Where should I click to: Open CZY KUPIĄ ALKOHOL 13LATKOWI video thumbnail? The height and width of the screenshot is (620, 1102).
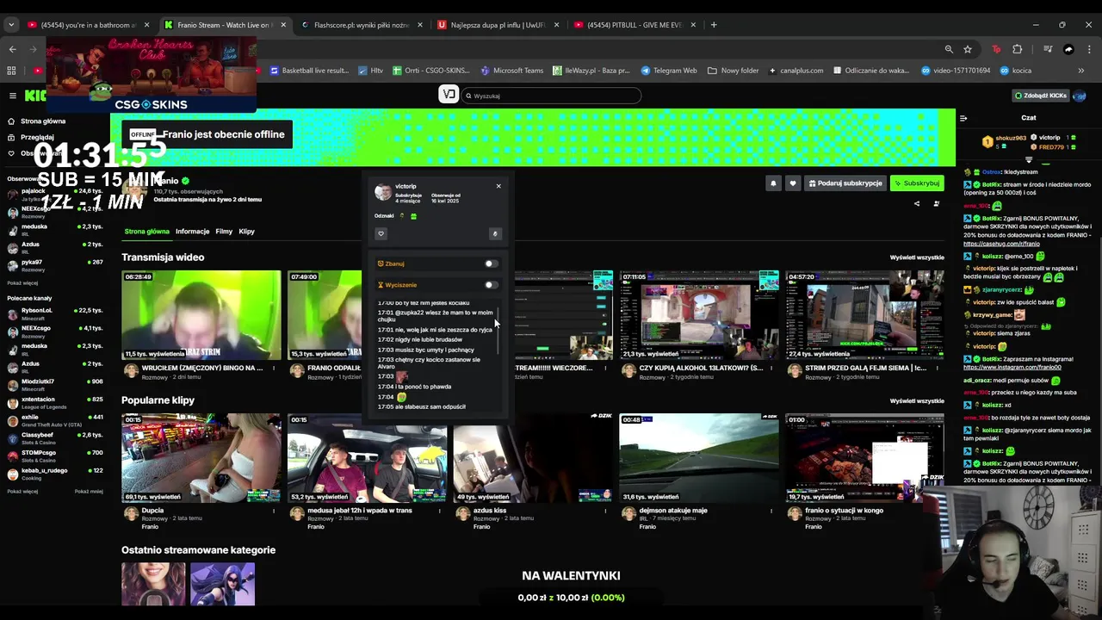pyautogui.click(x=699, y=315)
